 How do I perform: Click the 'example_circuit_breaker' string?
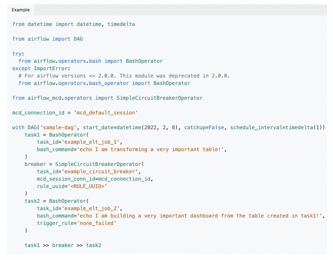click(100, 171)
